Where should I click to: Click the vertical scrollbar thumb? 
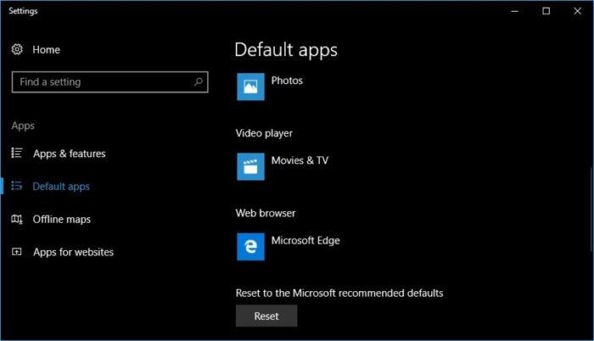point(591,210)
